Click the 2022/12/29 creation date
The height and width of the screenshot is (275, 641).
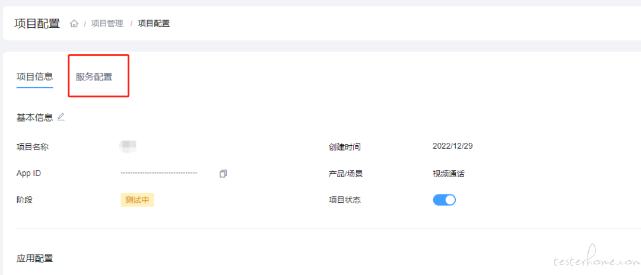[x=452, y=146]
